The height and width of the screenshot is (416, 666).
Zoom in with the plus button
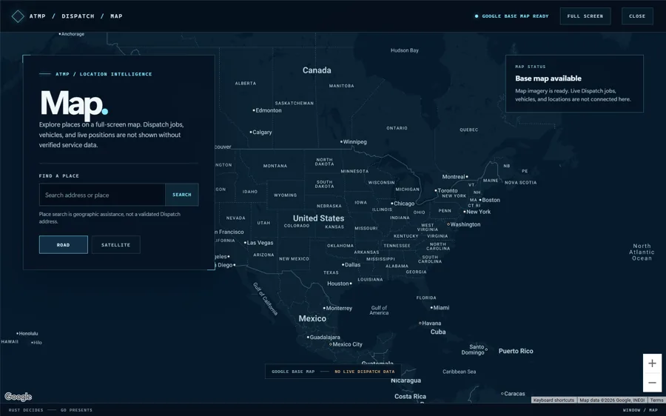point(652,363)
